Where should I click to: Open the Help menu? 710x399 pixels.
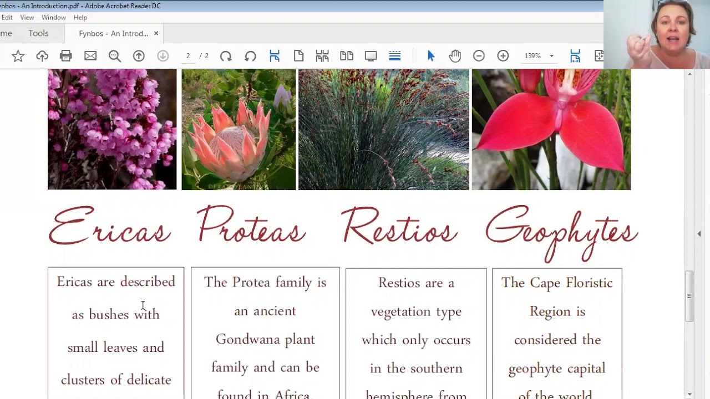pos(80,18)
